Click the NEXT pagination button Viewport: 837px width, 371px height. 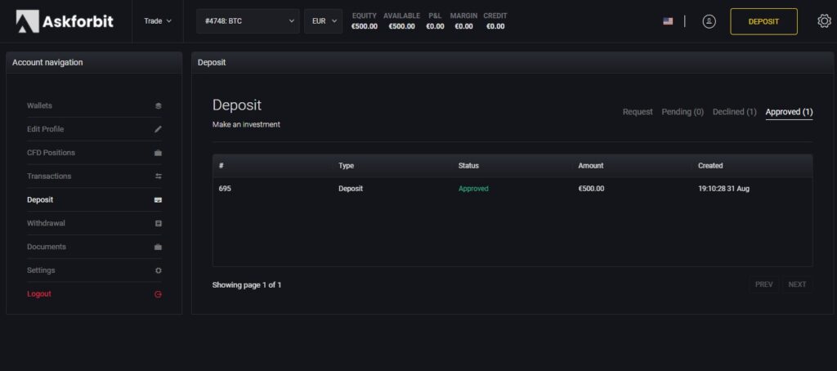pos(798,284)
